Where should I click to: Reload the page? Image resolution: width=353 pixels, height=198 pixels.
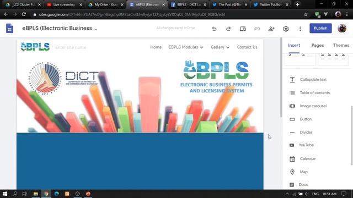click(x=24, y=14)
